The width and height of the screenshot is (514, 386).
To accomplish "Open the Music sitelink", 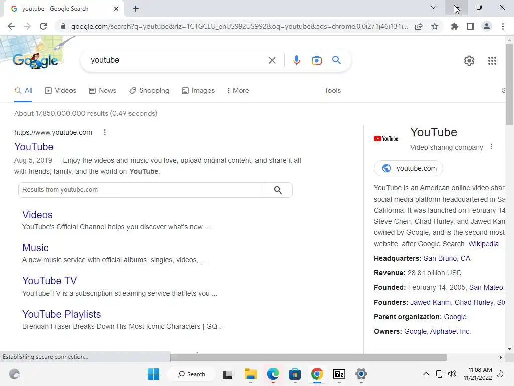I will click(x=35, y=248).
